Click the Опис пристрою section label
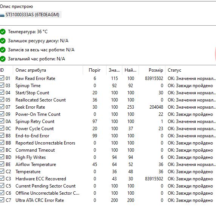216x206 pixels. point(16,6)
